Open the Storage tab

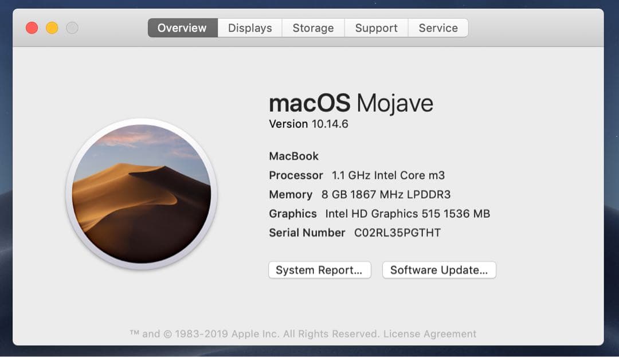pos(313,28)
